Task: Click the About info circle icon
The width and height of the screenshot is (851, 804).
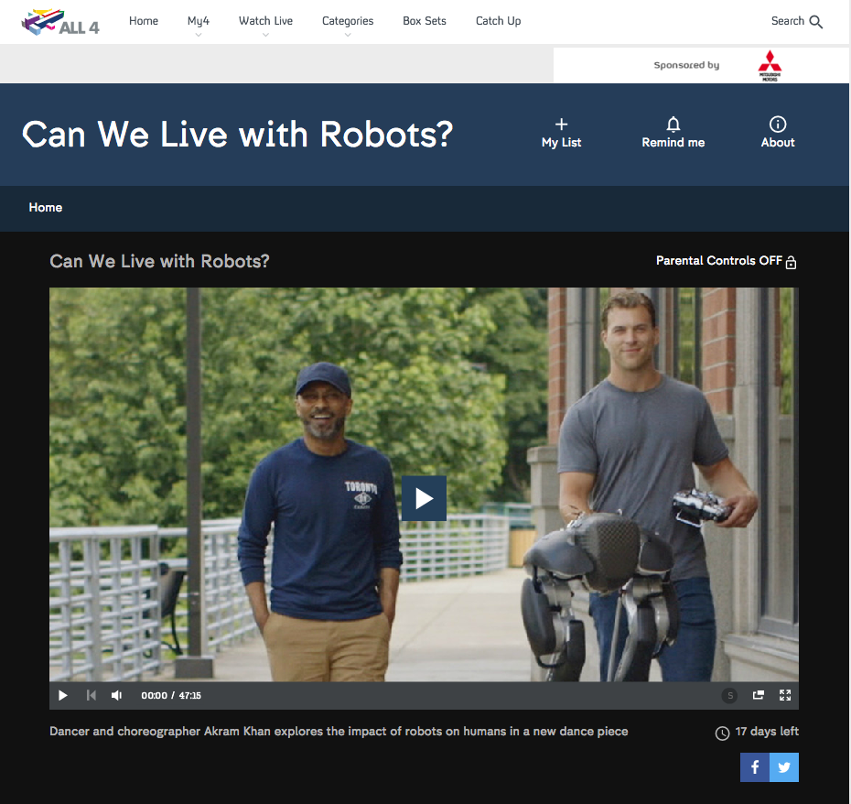Action: click(x=778, y=125)
